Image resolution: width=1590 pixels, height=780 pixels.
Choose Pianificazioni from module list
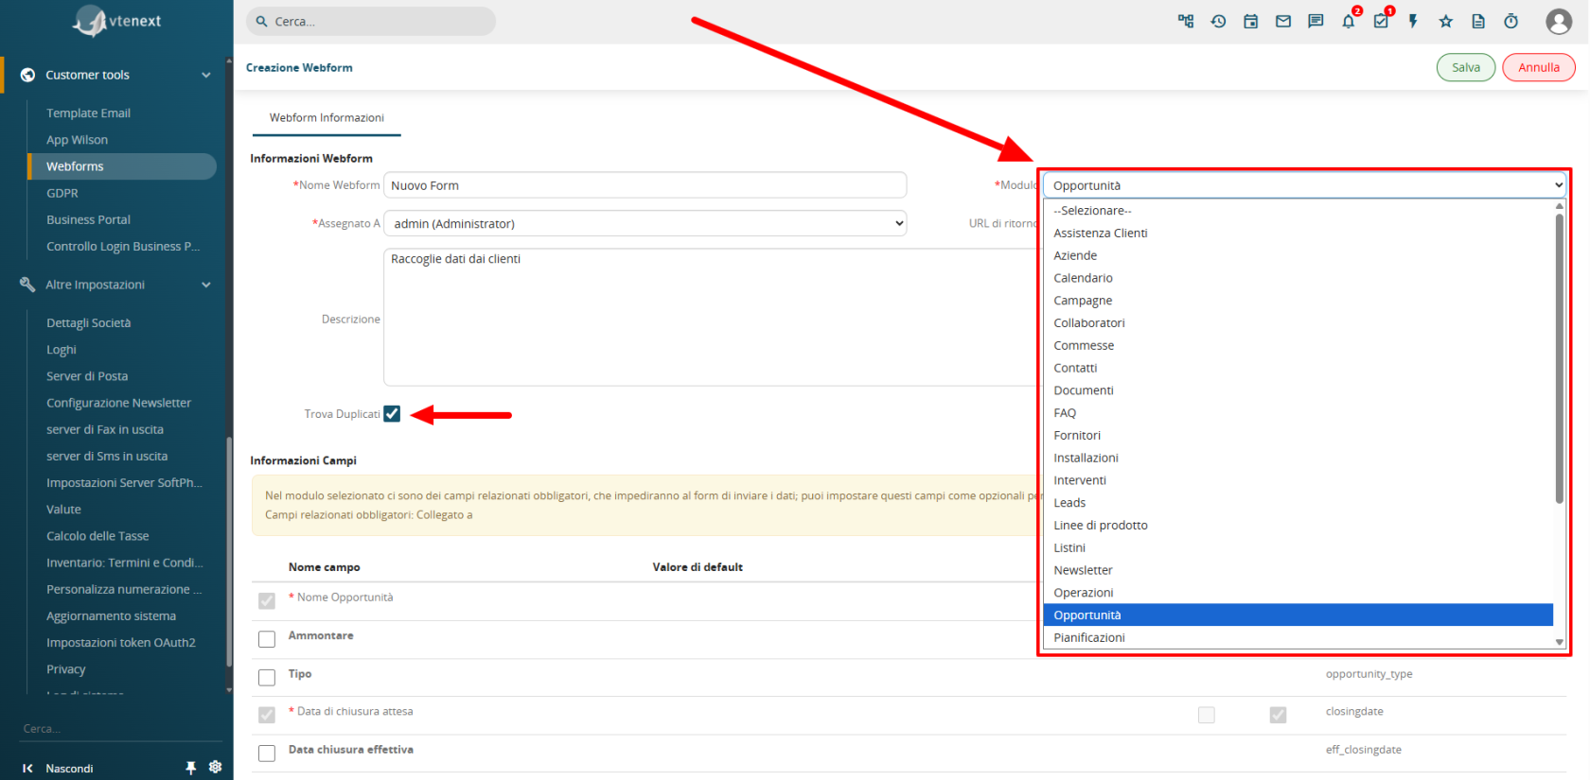tap(1298, 637)
